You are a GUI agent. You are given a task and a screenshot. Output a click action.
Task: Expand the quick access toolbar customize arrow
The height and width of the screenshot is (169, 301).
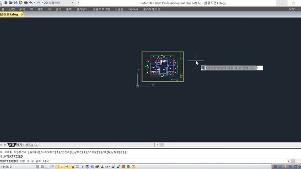pos(79,3)
